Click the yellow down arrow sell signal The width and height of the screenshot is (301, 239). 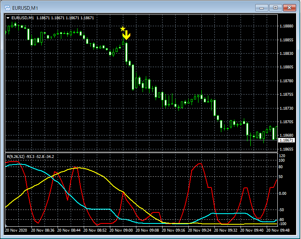(x=127, y=36)
